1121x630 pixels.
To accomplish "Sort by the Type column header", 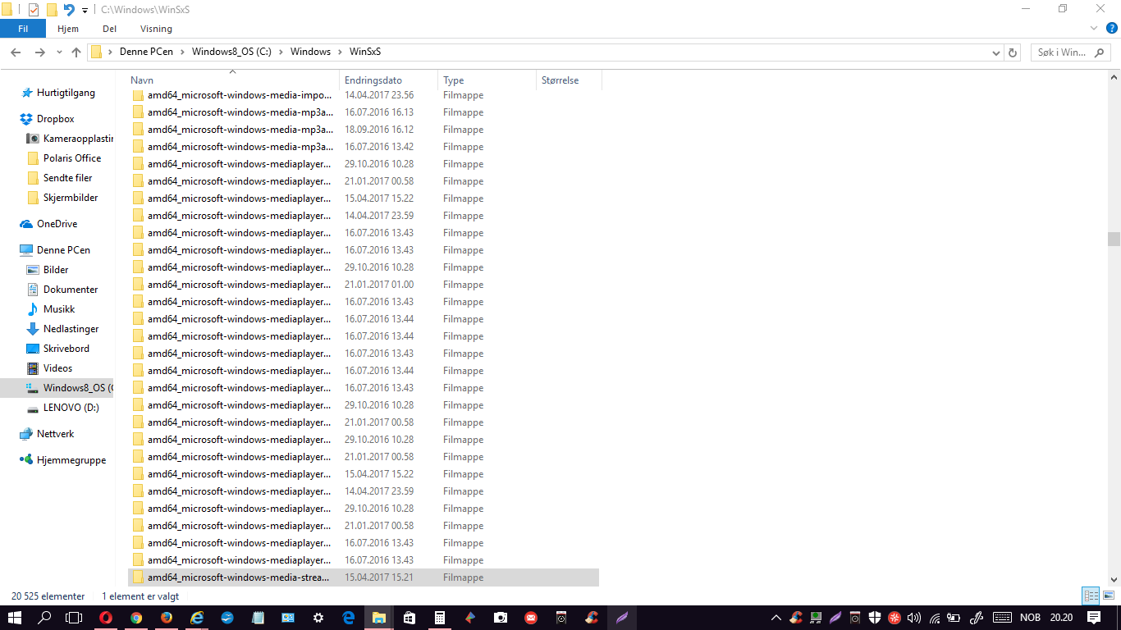I will pos(487,80).
